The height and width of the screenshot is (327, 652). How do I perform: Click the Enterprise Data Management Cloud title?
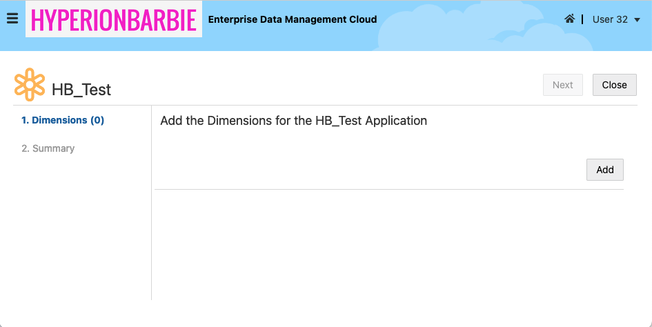pos(293,19)
